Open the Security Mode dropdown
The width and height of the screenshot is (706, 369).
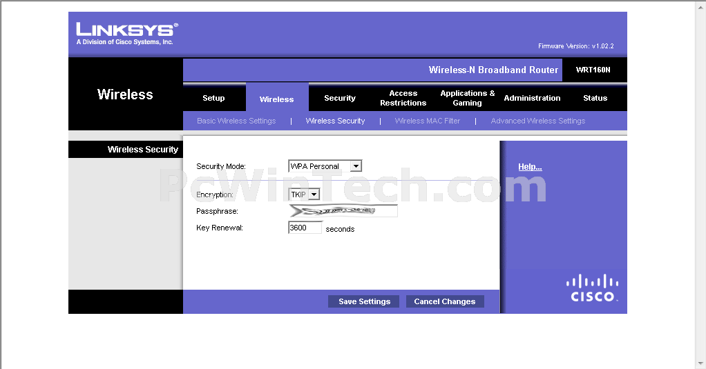tap(325, 166)
